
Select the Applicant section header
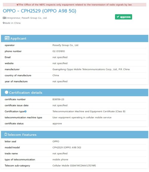click(74, 39)
